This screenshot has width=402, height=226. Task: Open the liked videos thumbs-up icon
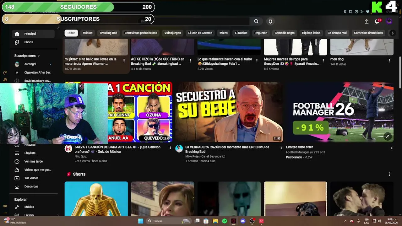pyautogui.click(x=17, y=170)
